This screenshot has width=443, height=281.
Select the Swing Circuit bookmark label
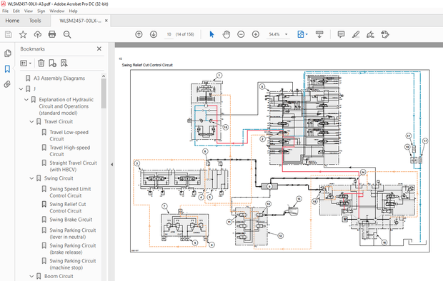[x=59, y=178]
